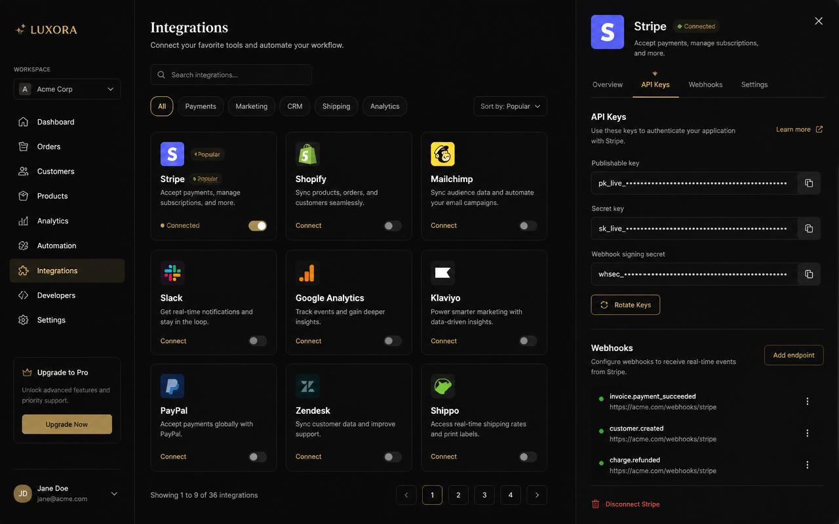Click the Customers people icon in sidebar
Screen dimensions: 839x524
[x=24, y=172]
